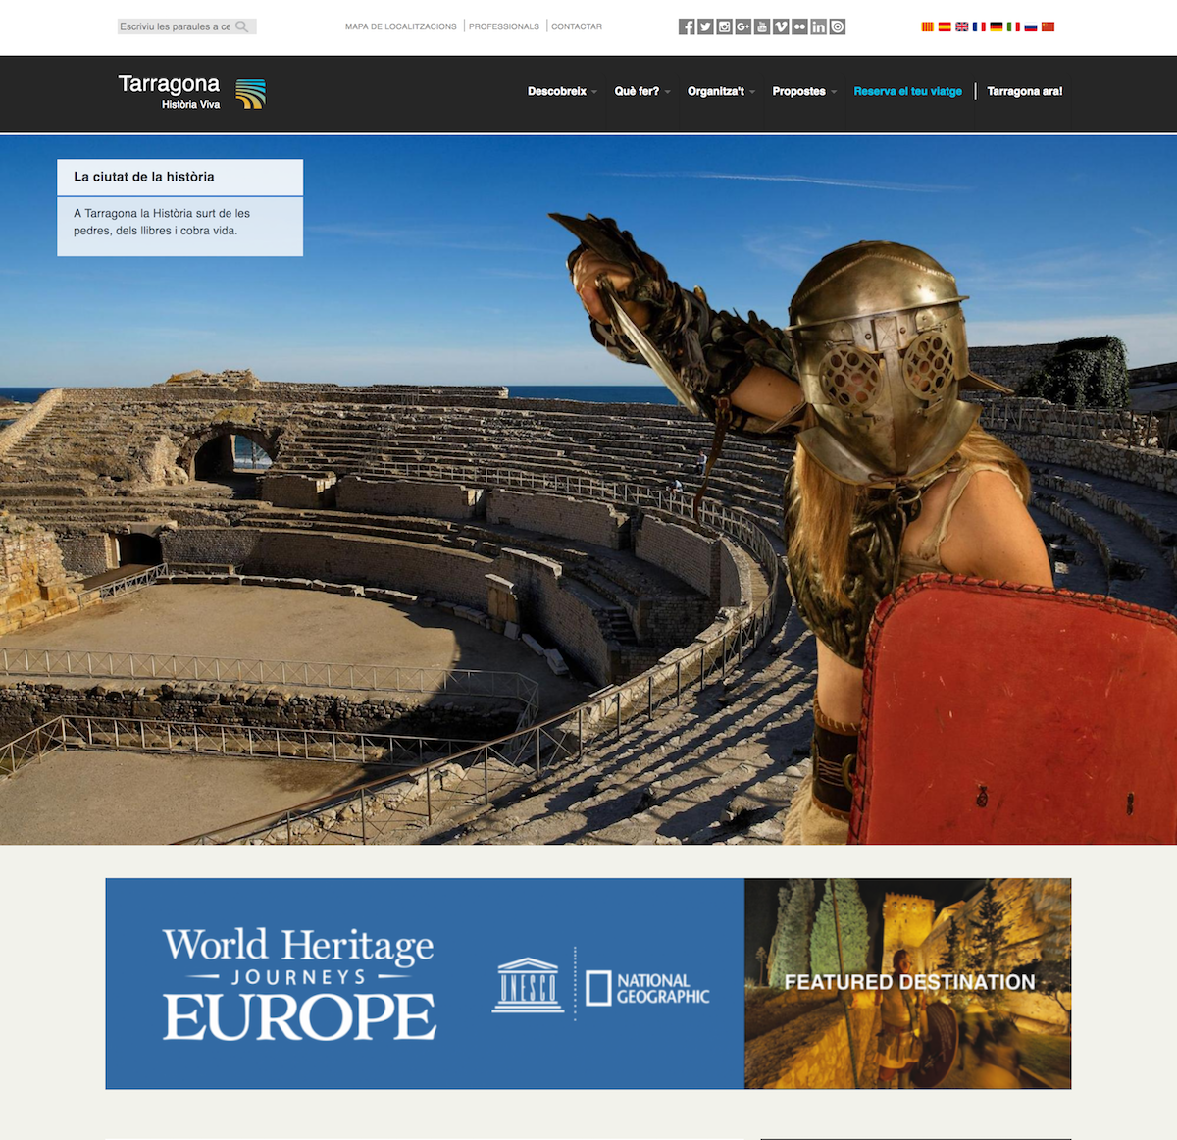Screen dimensions: 1177x1140
Task: Open the Vimeo social icon
Action: coord(781,26)
